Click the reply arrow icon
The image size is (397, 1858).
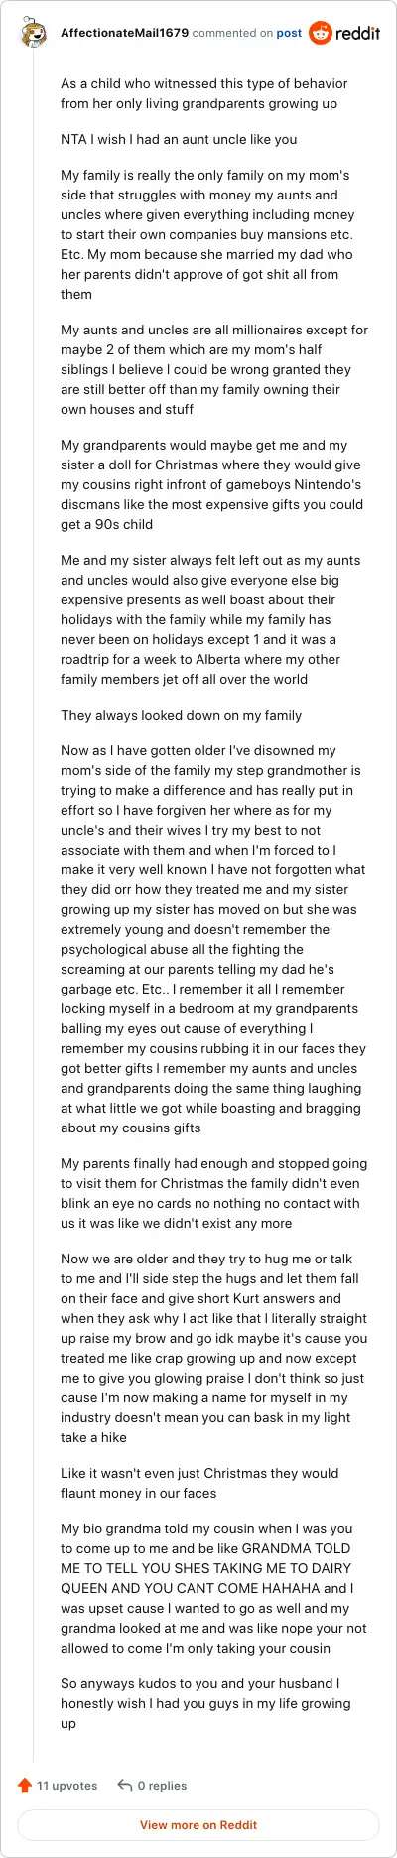(125, 1785)
